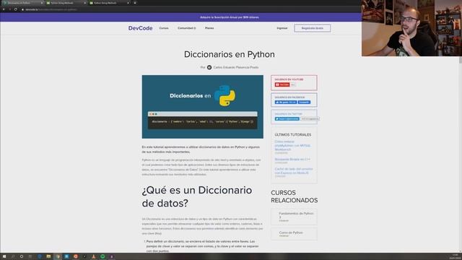The width and height of the screenshot is (462, 260).
Task: Open the green Spotify taskbar icon
Action: point(103,256)
